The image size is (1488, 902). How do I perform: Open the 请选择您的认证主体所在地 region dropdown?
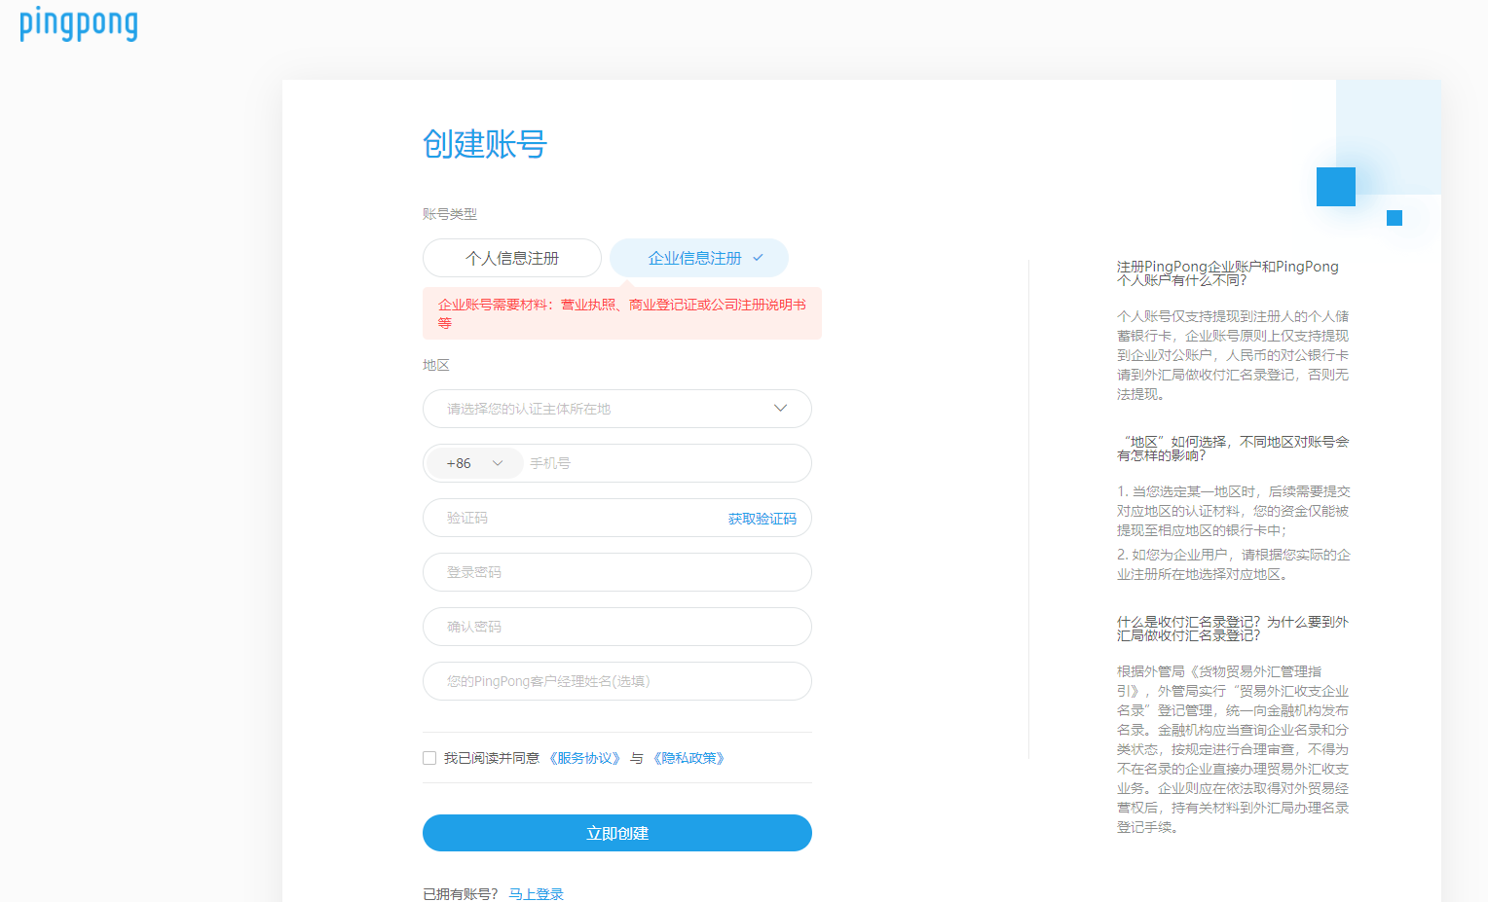coord(616,409)
